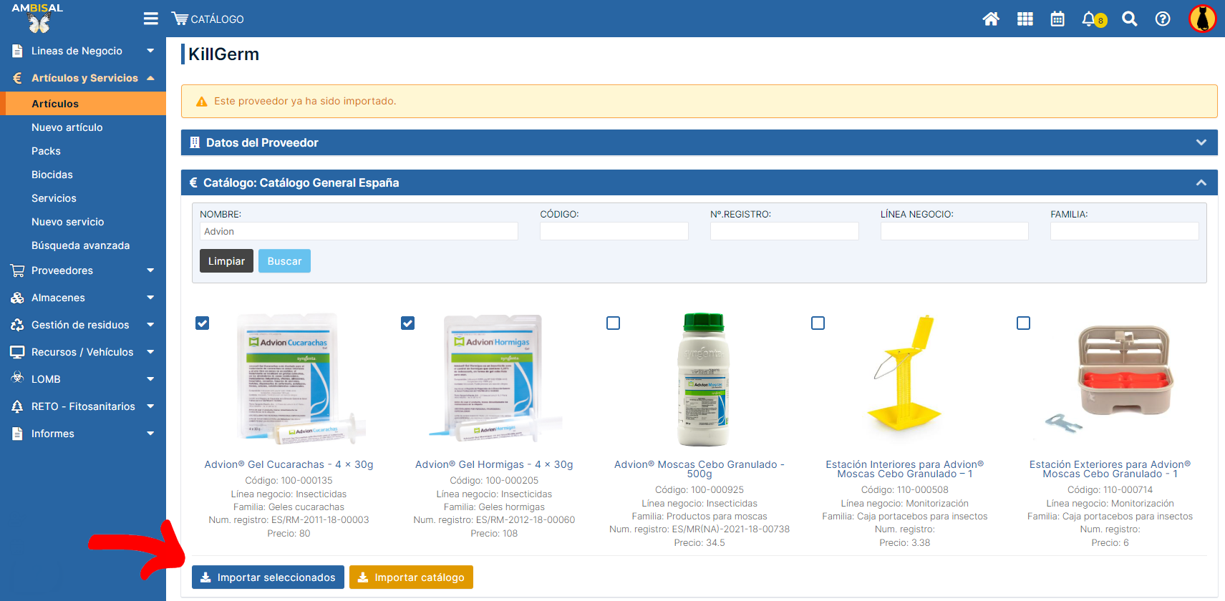The width and height of the screenshot is (1225, 601).
Task: Uncheck the Advion Gel Hormigas checkbox
Action: [x=408, y=323]
